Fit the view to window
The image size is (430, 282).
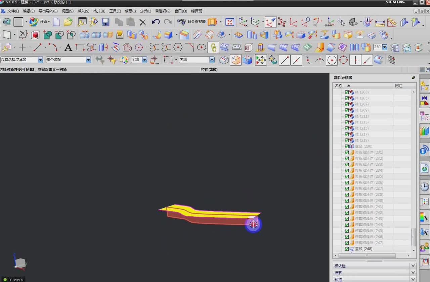pos(230,22)
